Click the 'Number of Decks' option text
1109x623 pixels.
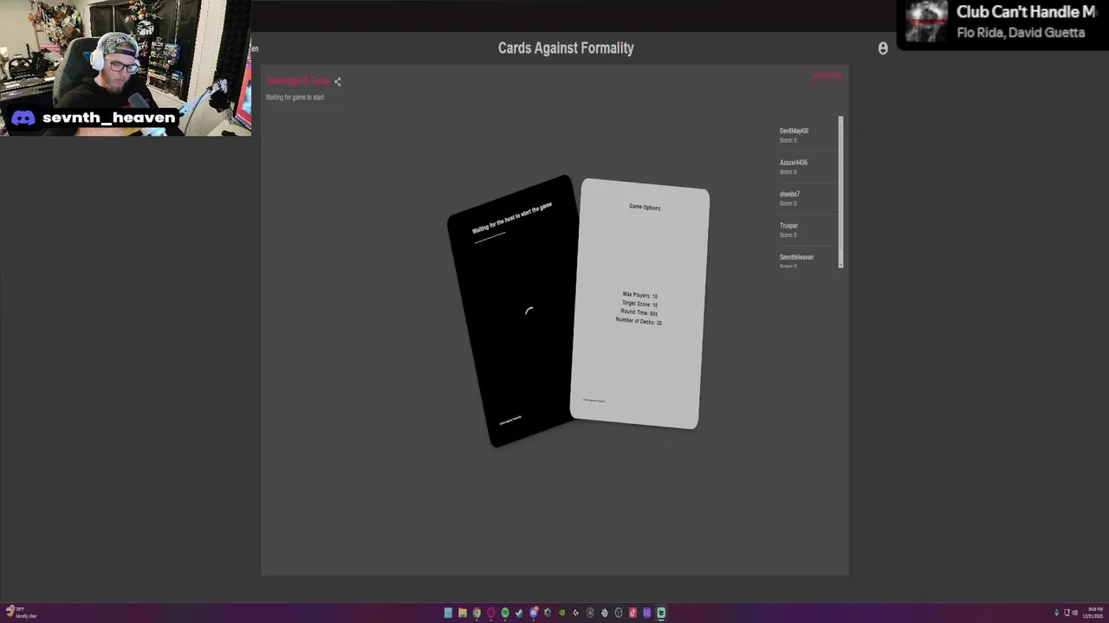(639, 321)
